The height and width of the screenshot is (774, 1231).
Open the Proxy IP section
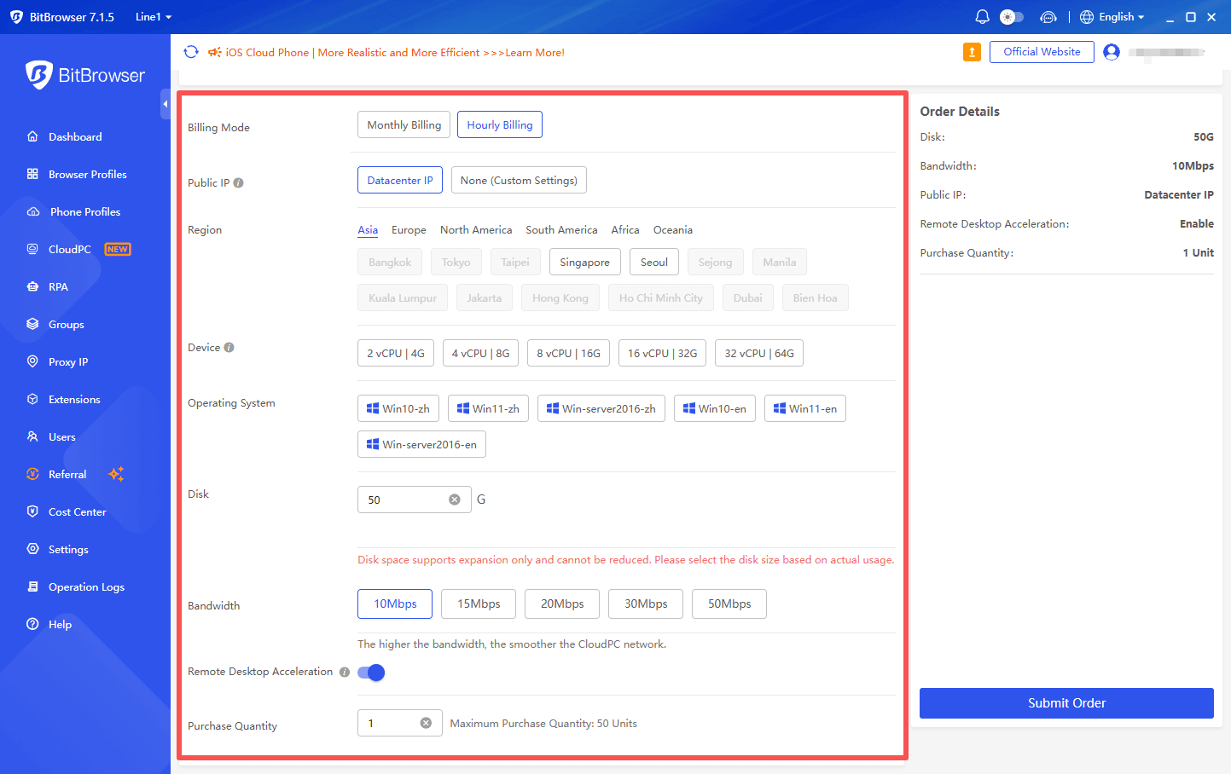68,361
